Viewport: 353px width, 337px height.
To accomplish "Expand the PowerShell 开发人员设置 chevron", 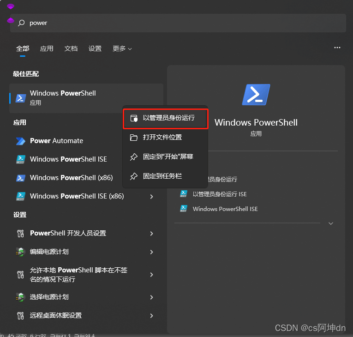I will point(151,234).
